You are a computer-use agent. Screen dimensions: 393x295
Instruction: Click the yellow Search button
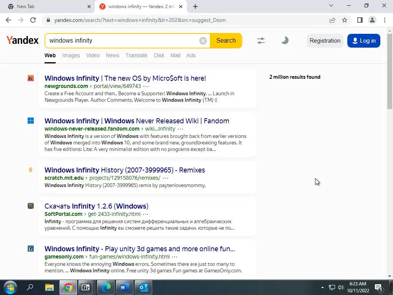[226, 41]
